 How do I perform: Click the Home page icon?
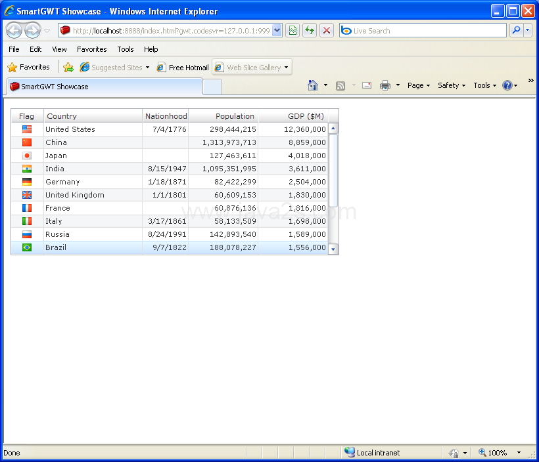(313, 85)
